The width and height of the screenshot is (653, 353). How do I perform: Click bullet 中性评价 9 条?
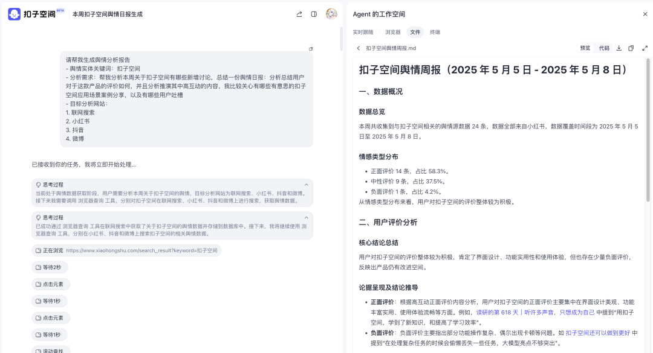pyautogui.click(x=408, y=181)
